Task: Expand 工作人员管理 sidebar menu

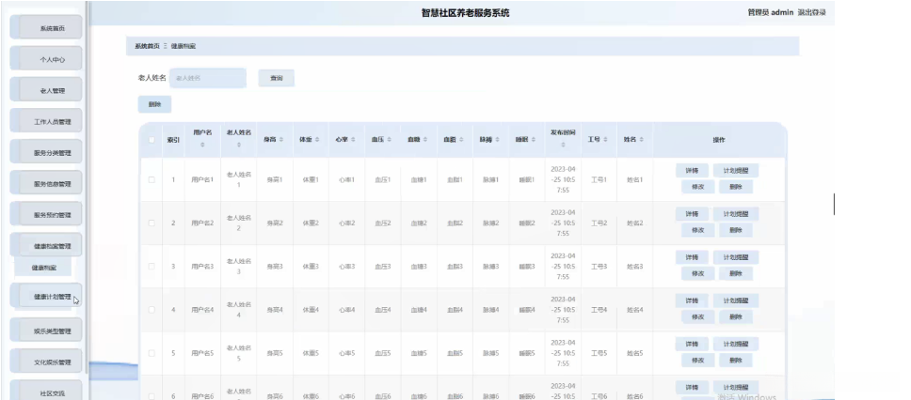Action: coord(46,122)
